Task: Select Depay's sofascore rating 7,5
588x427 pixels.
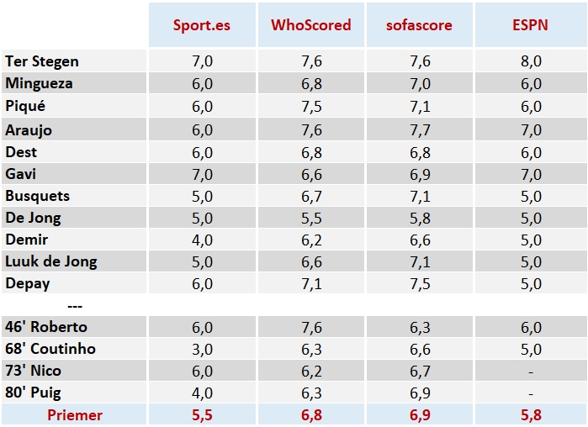Action: point(419,284)
